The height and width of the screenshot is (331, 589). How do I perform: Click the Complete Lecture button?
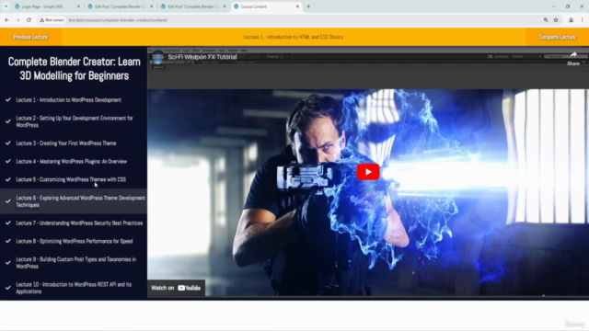557,37
